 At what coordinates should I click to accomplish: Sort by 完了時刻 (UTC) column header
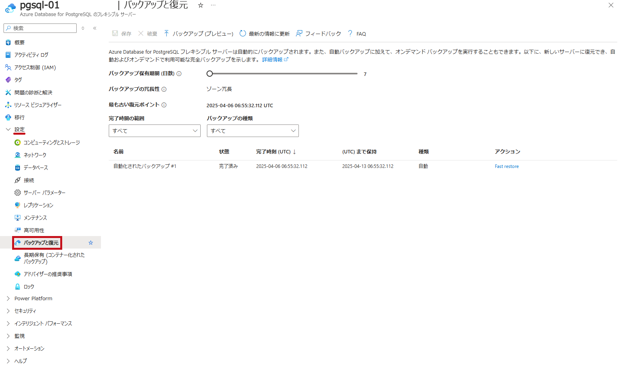click(276, 151)
